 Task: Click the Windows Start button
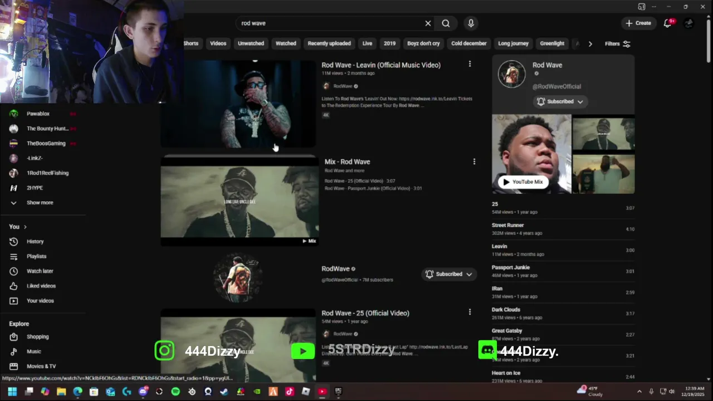(x=12, y=392)
